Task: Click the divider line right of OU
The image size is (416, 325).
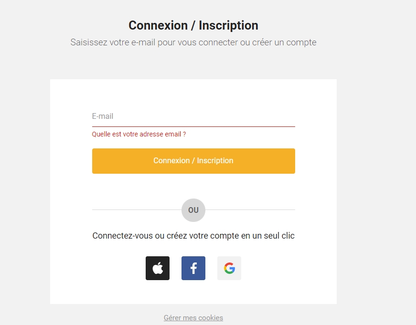Action: coord(251,210)
